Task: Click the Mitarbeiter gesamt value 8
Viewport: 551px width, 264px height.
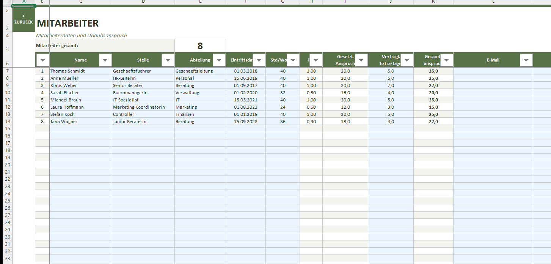Action: [200, 46]
